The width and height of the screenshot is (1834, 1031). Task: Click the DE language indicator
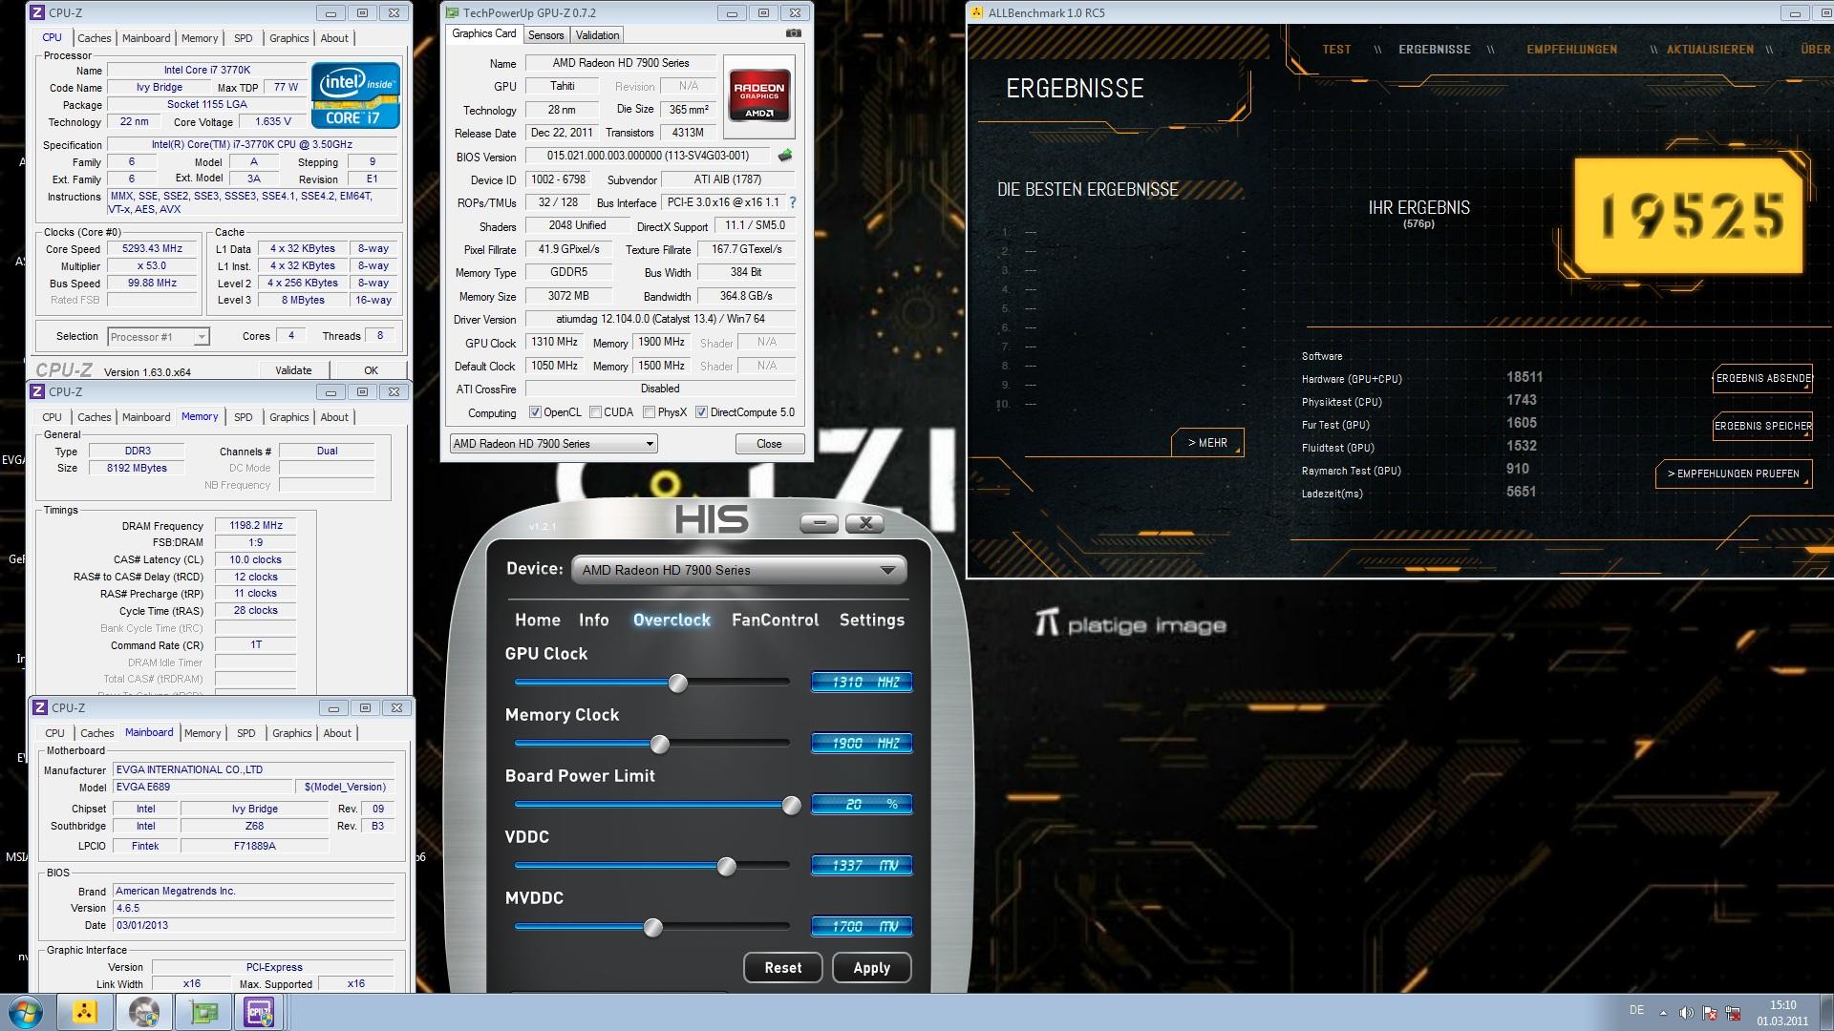pyautogui.click(x=1636, y=1010)
